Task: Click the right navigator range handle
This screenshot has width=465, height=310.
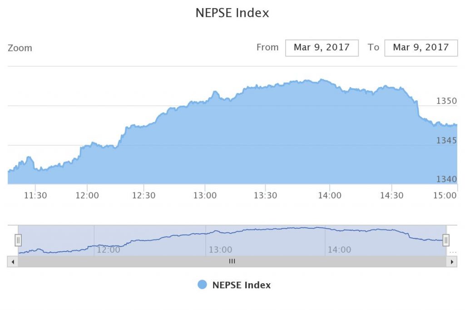Action: (446, 240)
